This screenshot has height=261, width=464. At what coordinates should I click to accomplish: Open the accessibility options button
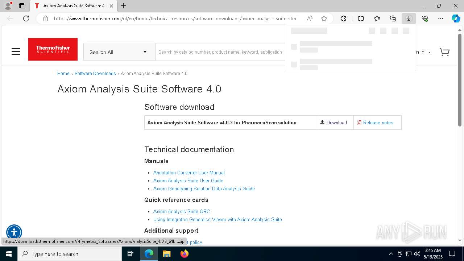point(14,232)
